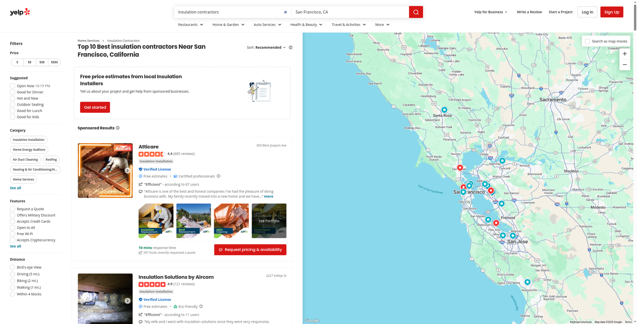Check Good for Dinner filter
The height and width of the screenshot is (324, 637).
pos(12,92)
